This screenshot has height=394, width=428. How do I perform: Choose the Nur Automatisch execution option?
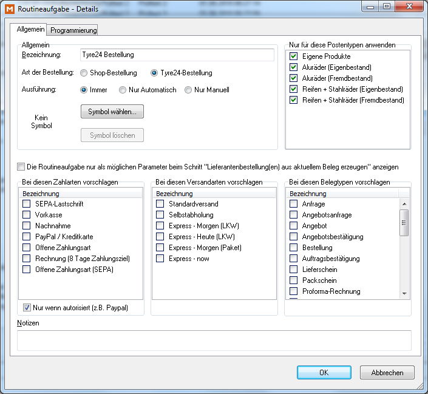point(123,90)
